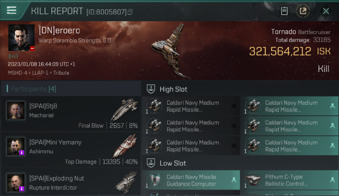Copy the kill report ID
Image resolution: width=339 pixels, height=196 pixels.
[x=130, y=12]
